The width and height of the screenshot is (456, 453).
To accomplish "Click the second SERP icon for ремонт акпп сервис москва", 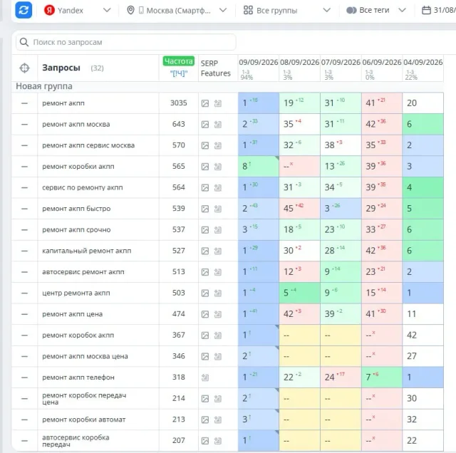I will 218,145.
